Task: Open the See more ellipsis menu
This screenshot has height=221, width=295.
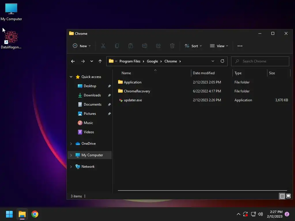Action: [240, 46]
